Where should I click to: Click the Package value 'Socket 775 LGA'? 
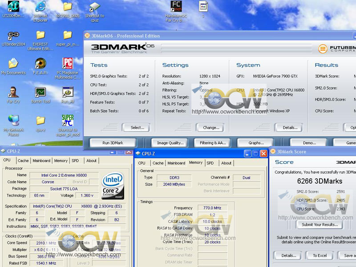point(64,189)
